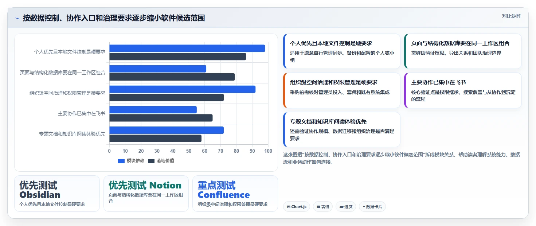Click the blue bar for 主要协作已集中在飞书

[153, 109]
